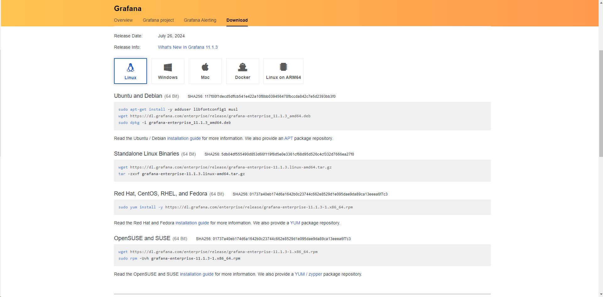Open Ubuntu / Debian installation guide link
This screenshot has height=297, width=603.
pos(184,138)
